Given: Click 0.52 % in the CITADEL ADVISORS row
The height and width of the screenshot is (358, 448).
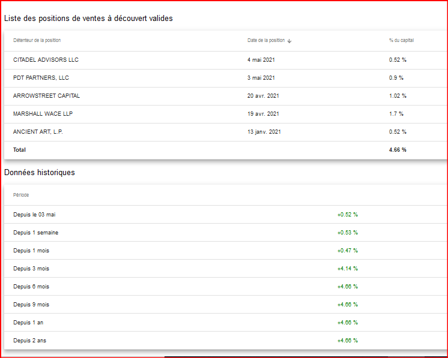Looking at the screenshot, I should click(x=398, y=60).
